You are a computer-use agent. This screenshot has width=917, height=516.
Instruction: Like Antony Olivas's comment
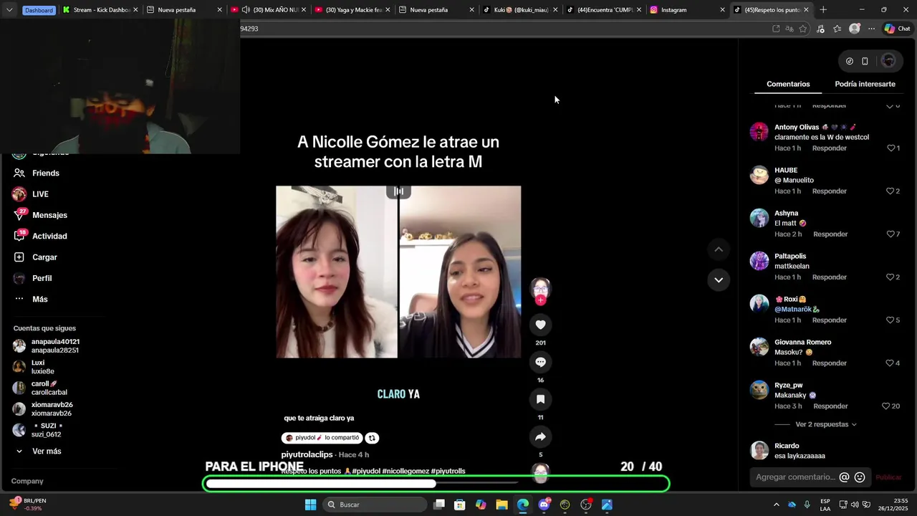point(892,148)
